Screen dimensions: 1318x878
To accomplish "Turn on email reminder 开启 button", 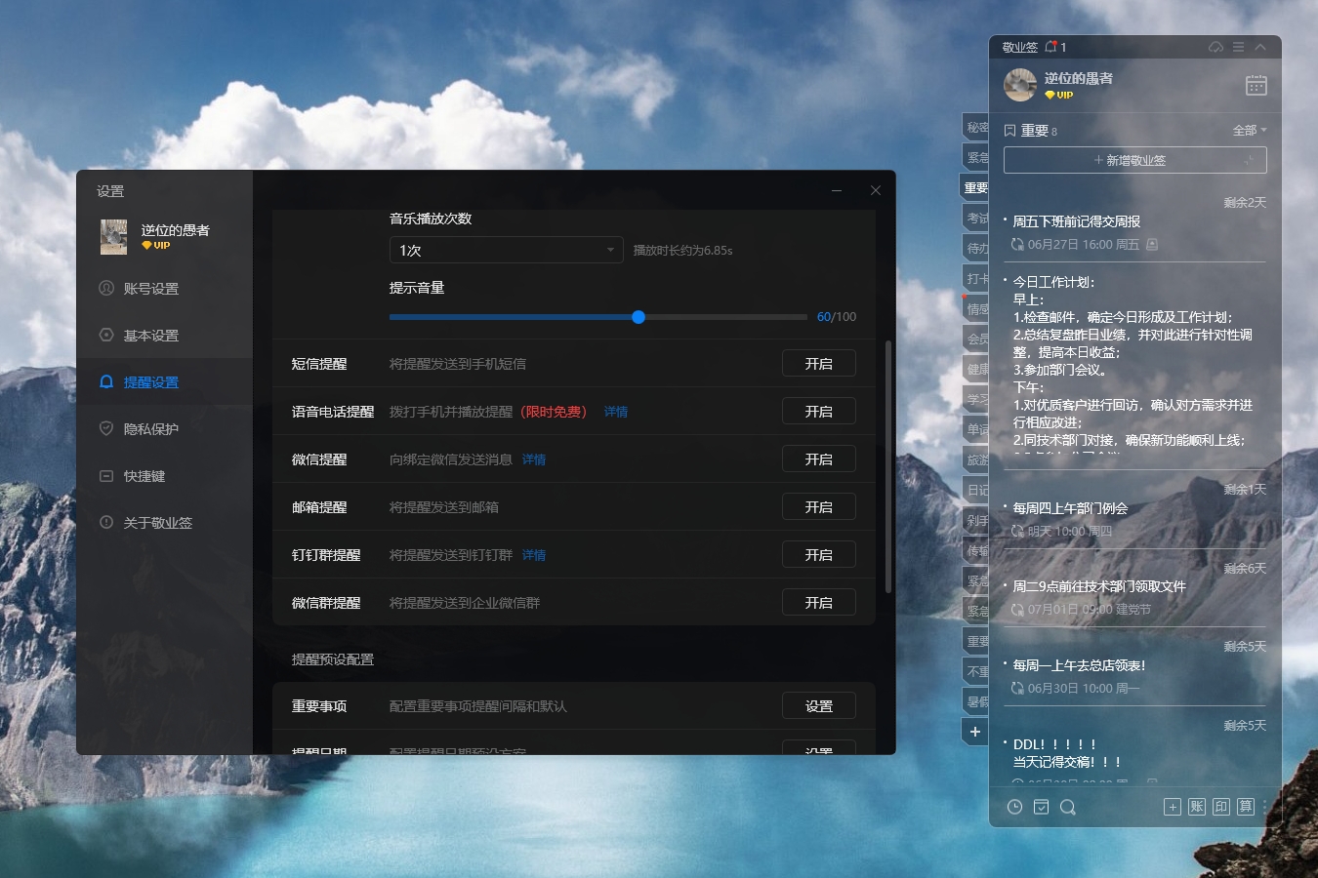I will [x=818, y=507].
